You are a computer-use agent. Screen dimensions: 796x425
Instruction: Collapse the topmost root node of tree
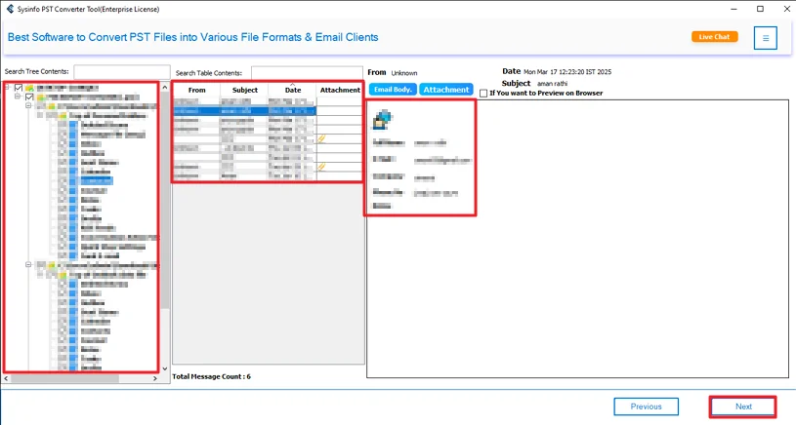[7, 88]
